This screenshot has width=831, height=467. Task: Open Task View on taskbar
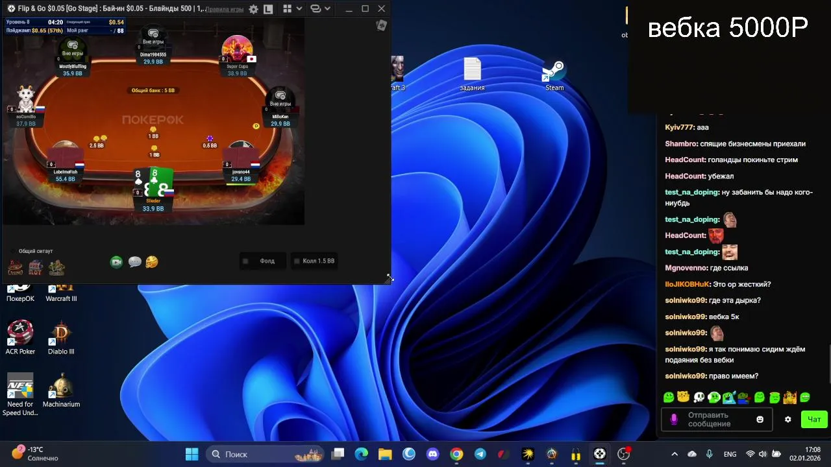pos(338,454)
